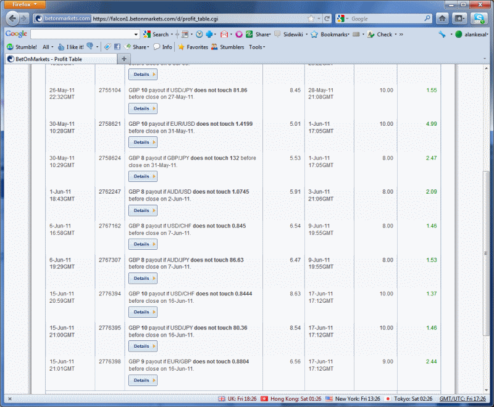The height and width of the screenshot is (407, 494).
Task: Close the status bar with the x icon
Action: point(10,399)
